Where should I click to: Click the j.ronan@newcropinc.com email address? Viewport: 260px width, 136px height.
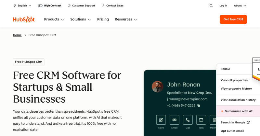pos(187,99)
